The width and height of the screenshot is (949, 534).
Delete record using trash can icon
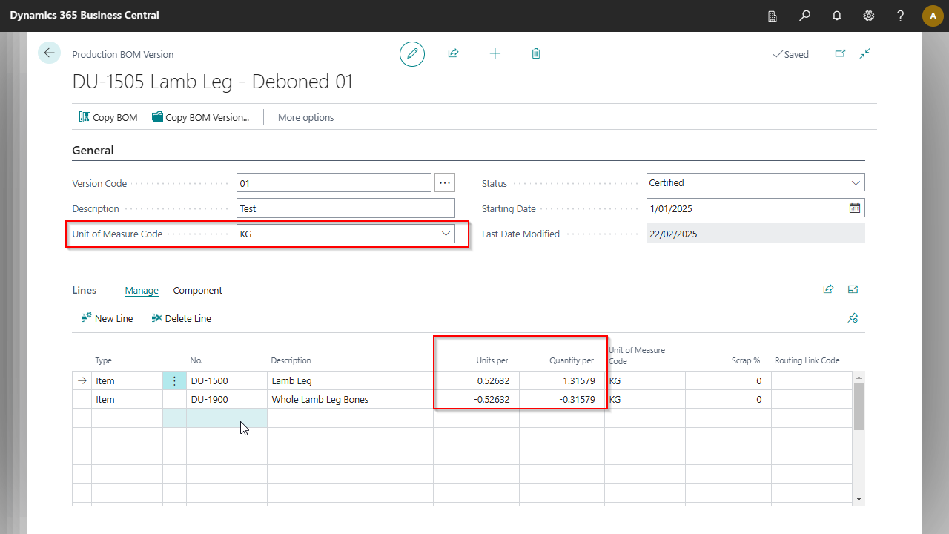[536, 53]
